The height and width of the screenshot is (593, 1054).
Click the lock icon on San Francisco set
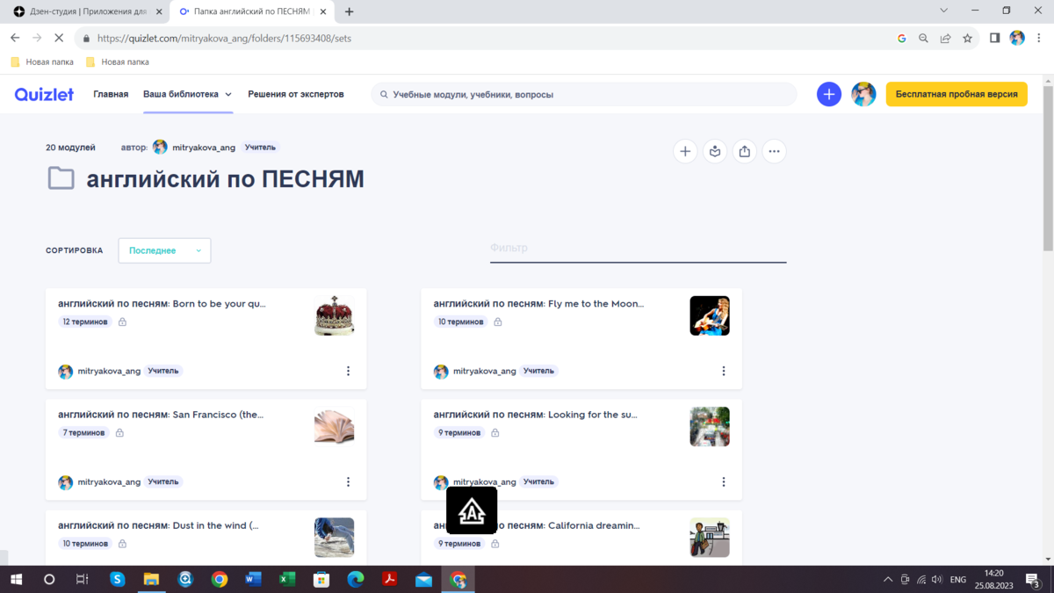point(119,432)
